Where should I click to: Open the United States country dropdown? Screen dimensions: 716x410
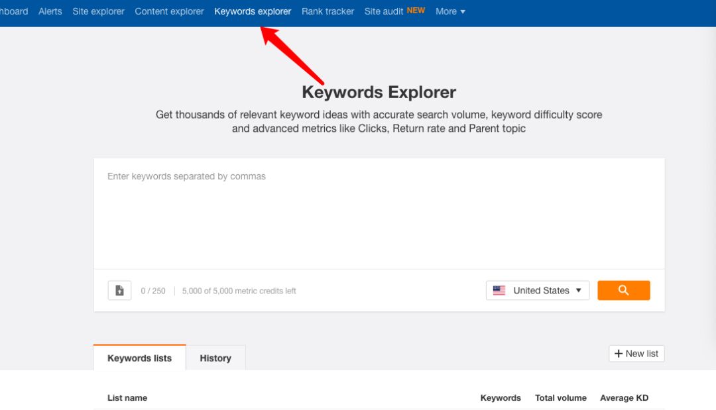(x=538, y=291)
